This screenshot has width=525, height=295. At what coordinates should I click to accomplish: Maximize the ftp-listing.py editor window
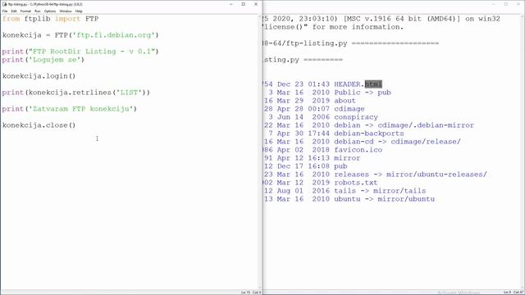click(x=244, y=4)
